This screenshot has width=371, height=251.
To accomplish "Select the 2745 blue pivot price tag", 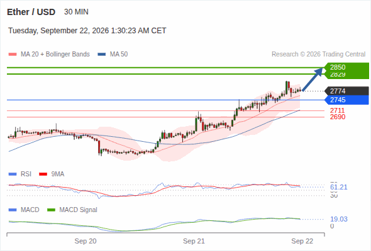I will (x=346, y=100).
